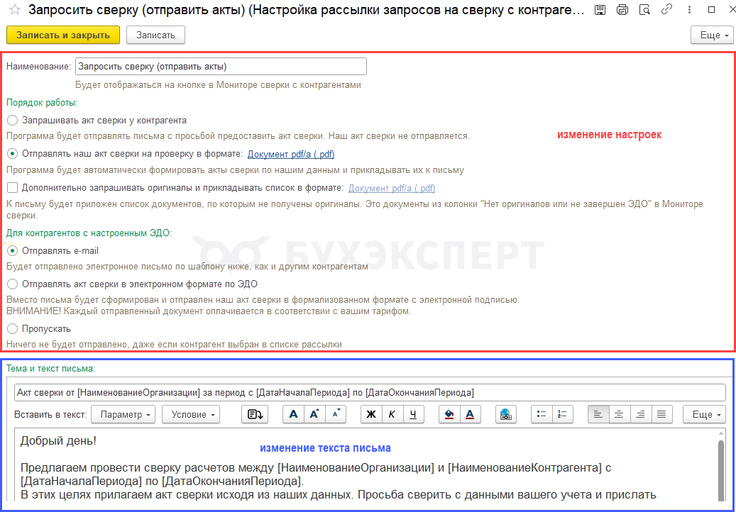This screenshot has width=736, height=512.
Task: Increase font size in letter editor
Action: pos(314,414)
